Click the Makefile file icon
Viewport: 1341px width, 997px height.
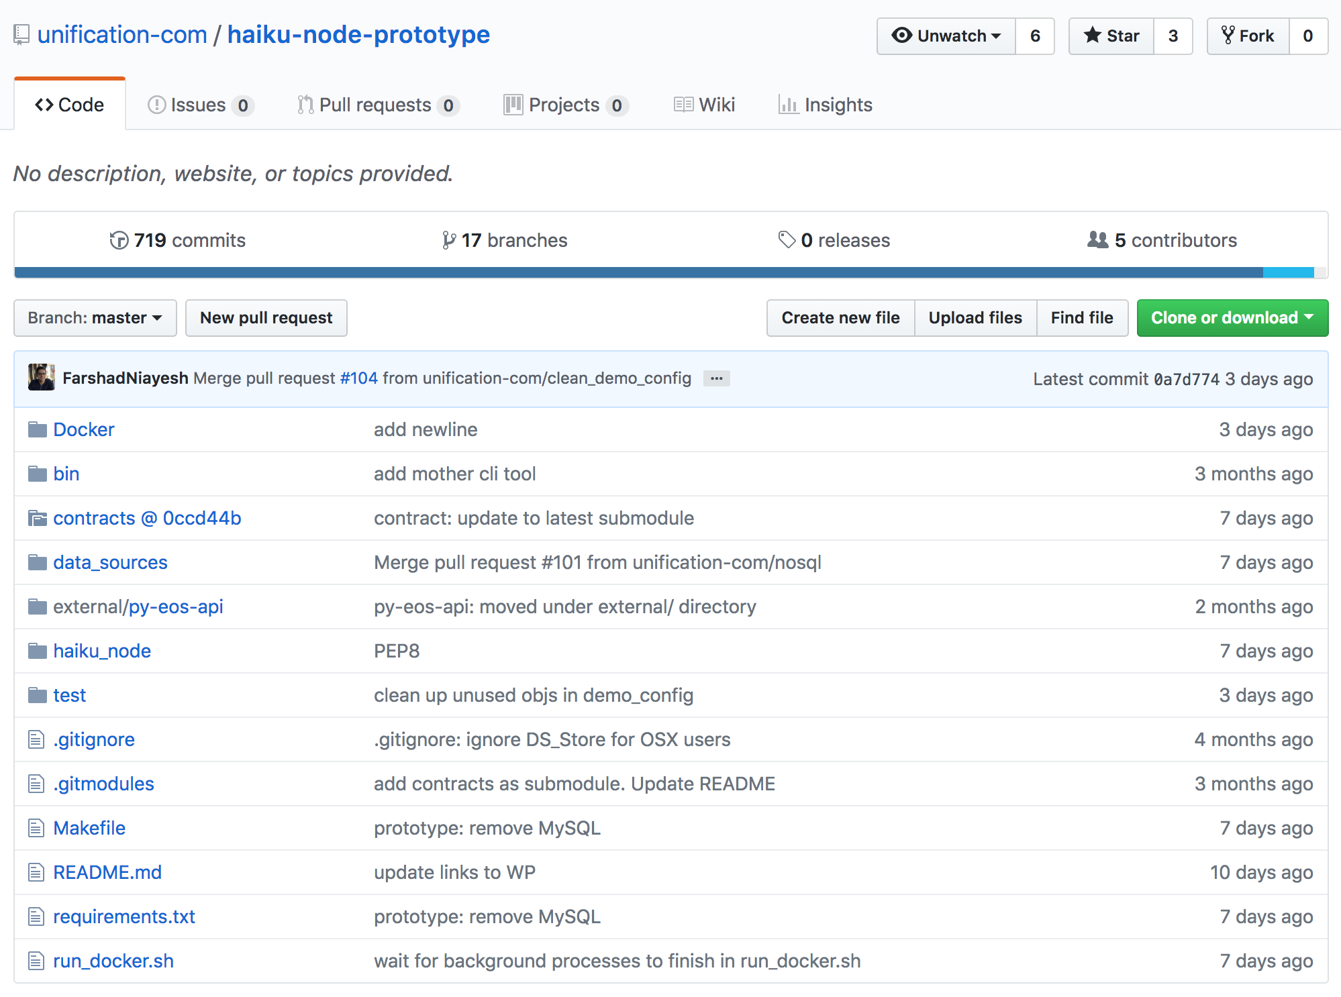tap(36, 828)
